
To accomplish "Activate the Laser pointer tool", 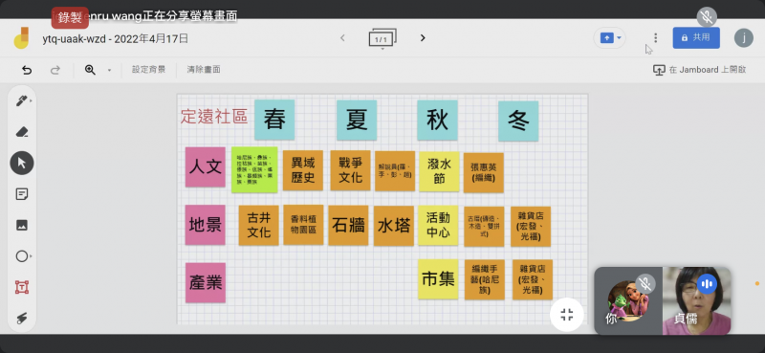I will [21, 319].
